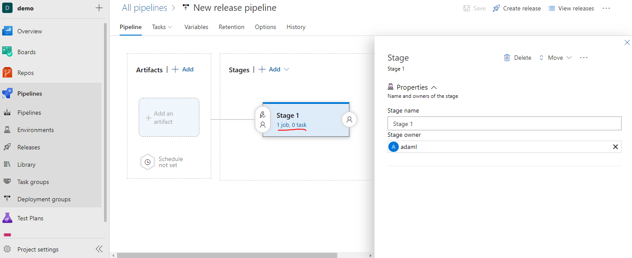Click the horizontal scrollbar under the canvas

click(227, 255)
